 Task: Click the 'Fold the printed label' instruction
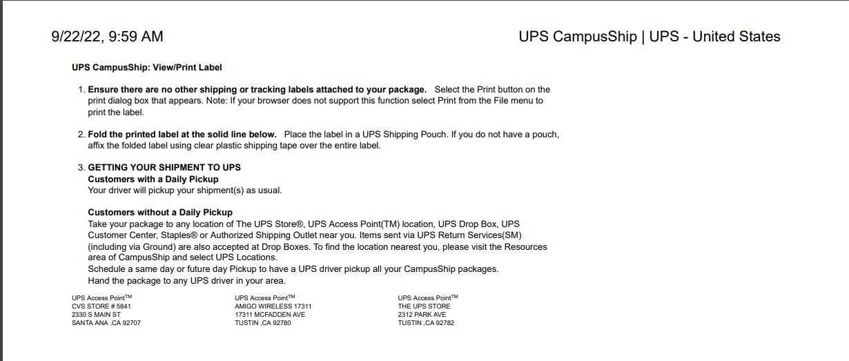(x=182, y=134)
